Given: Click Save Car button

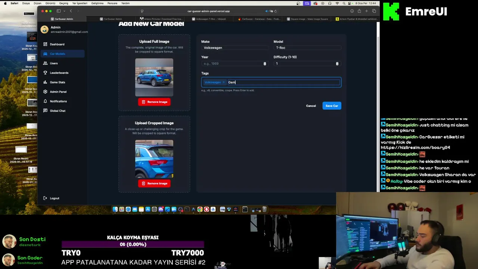Looking at the screenshot, I should pyautogui.click(x=332, y=106).
